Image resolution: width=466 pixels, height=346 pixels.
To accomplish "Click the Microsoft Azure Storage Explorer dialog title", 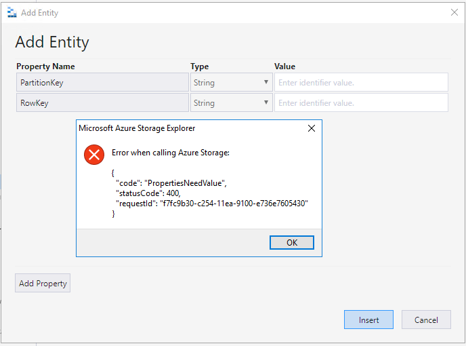I will point(137,128).
